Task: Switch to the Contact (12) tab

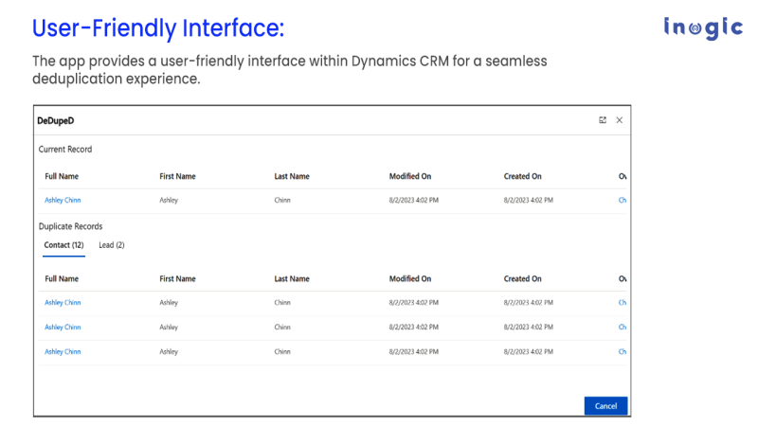Action: coord(63,245)
